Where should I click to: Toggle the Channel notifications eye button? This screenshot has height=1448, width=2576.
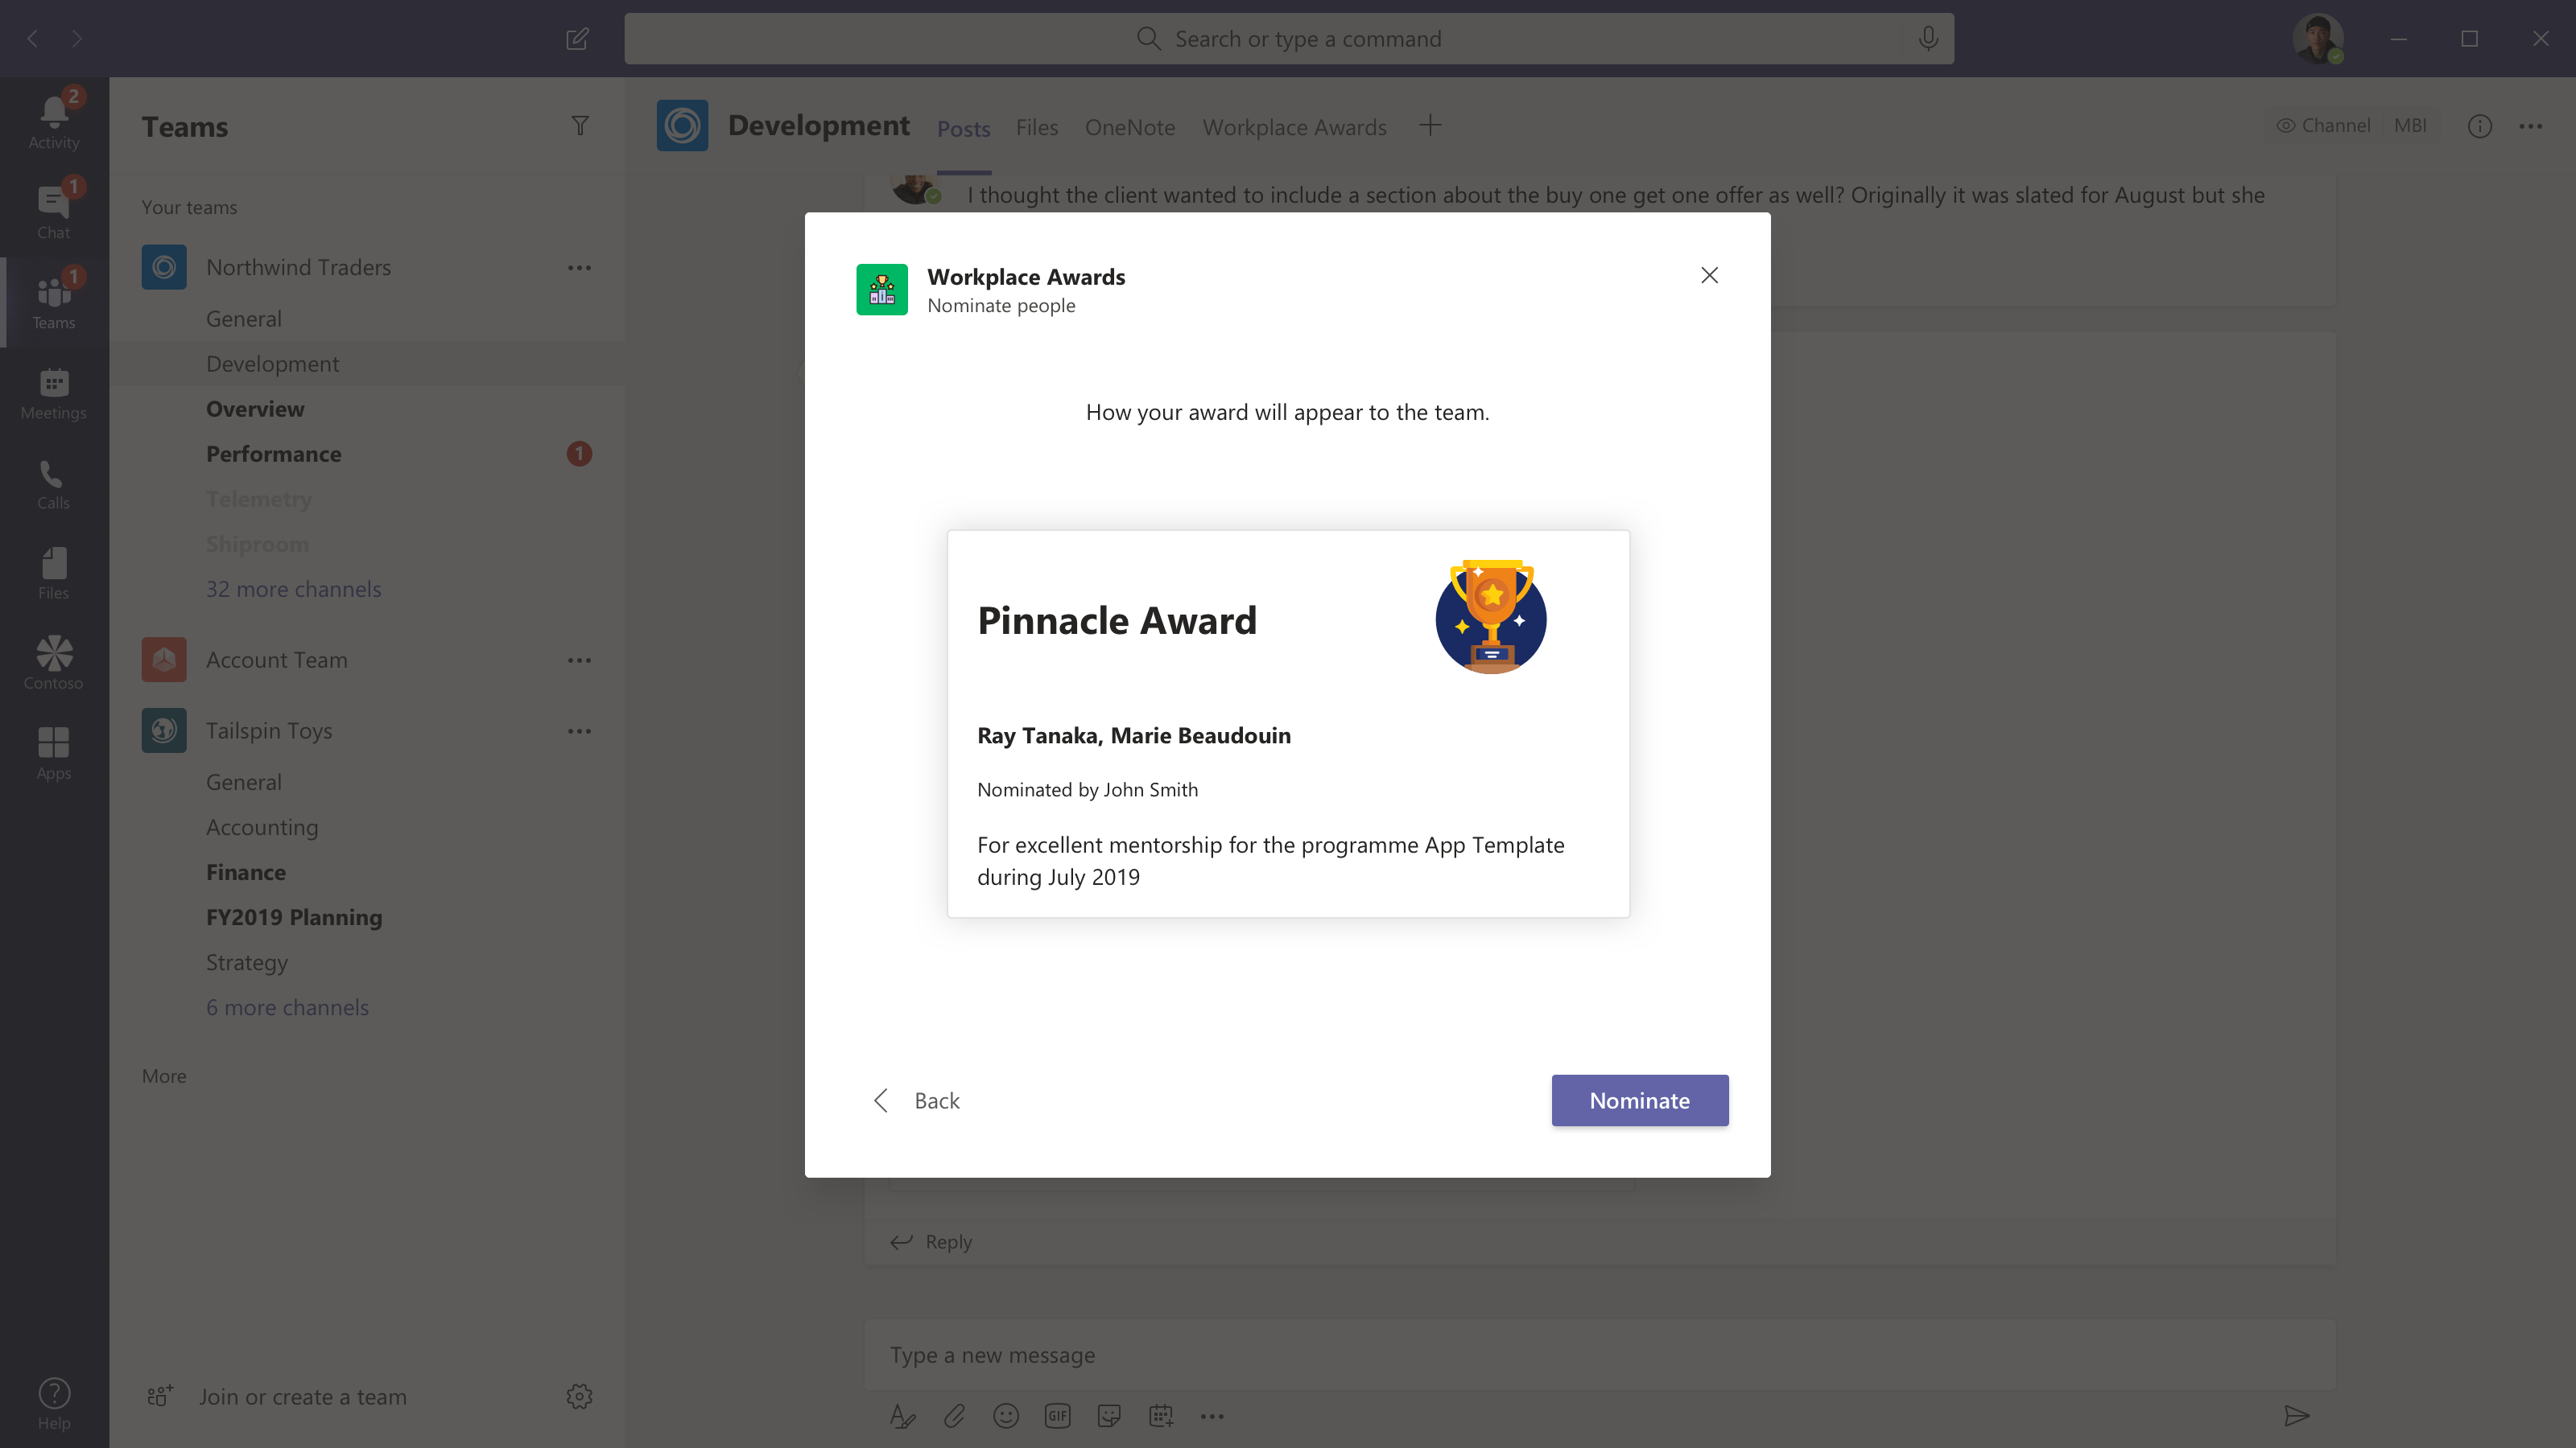click(2322, 126)
